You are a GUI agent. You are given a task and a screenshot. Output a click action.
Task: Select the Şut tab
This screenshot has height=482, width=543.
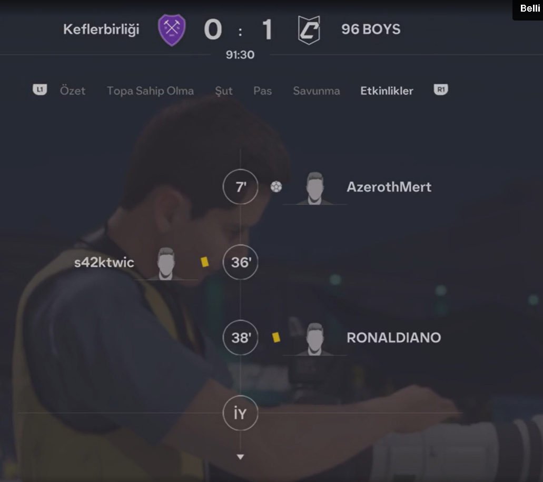pos(224,91)
